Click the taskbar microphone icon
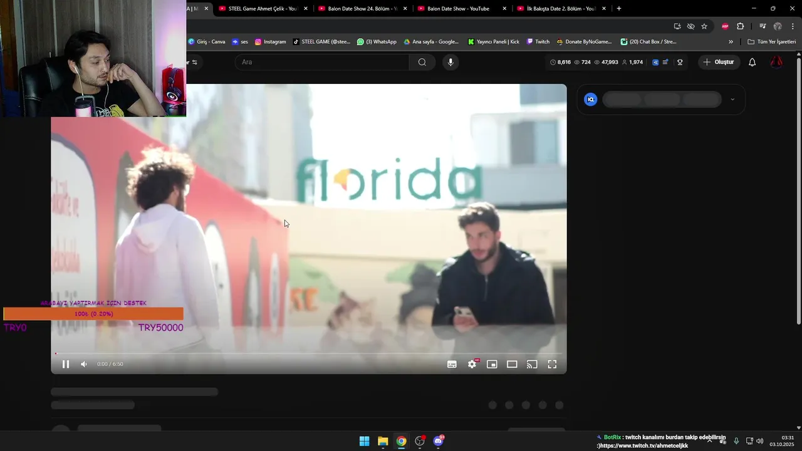This screenshot has width=802, height=451. click(x=736, y=441)
